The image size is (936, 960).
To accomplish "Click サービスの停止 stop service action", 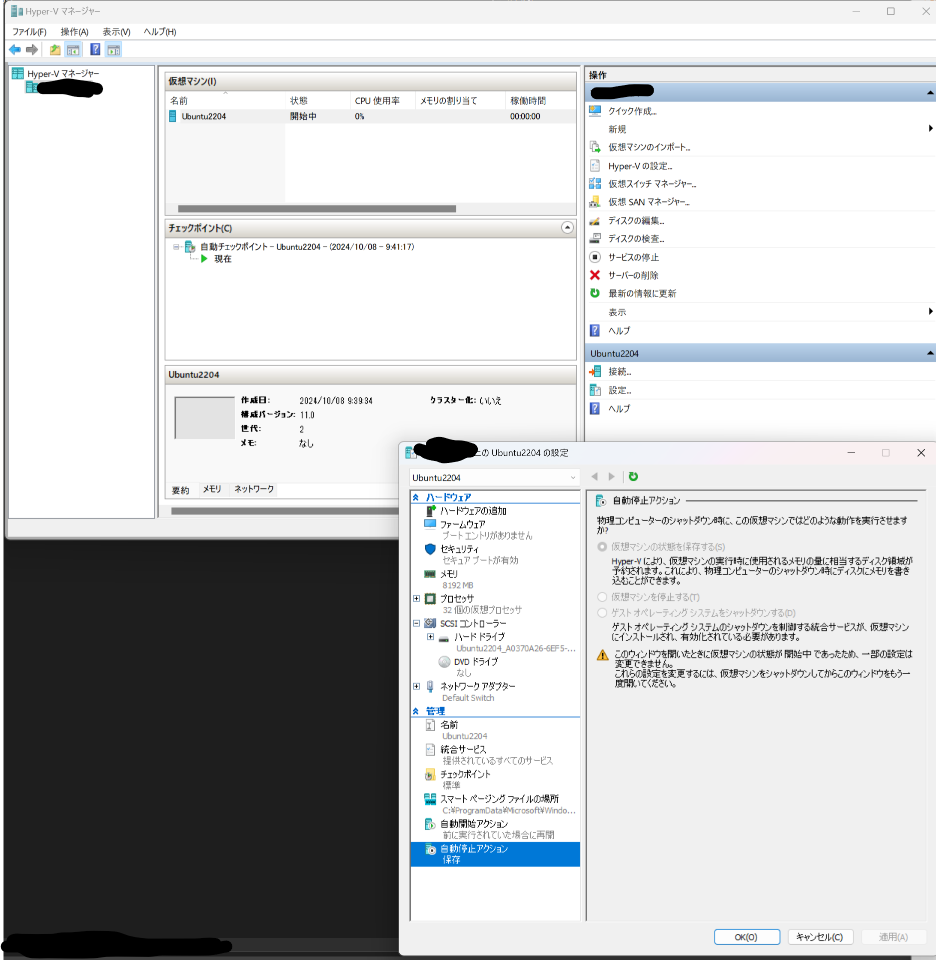I will pyautogui.click(x=633, y=257).
